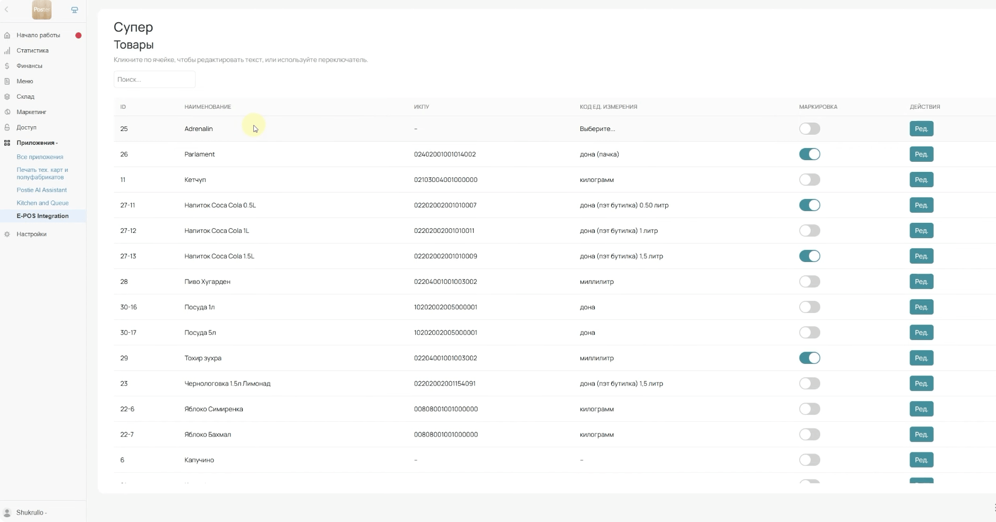Open Kitchen and Queue app page
This screenshot has height=522, width=996.
tap(42, 203)
